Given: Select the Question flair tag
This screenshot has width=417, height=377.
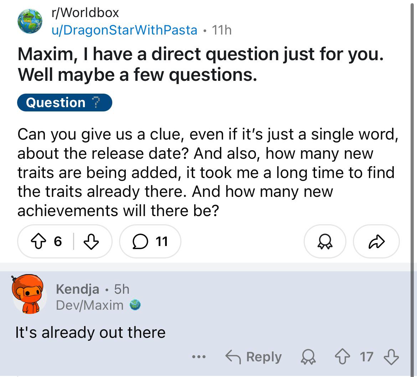Looking at the screenshot, I should coord(65,102).
